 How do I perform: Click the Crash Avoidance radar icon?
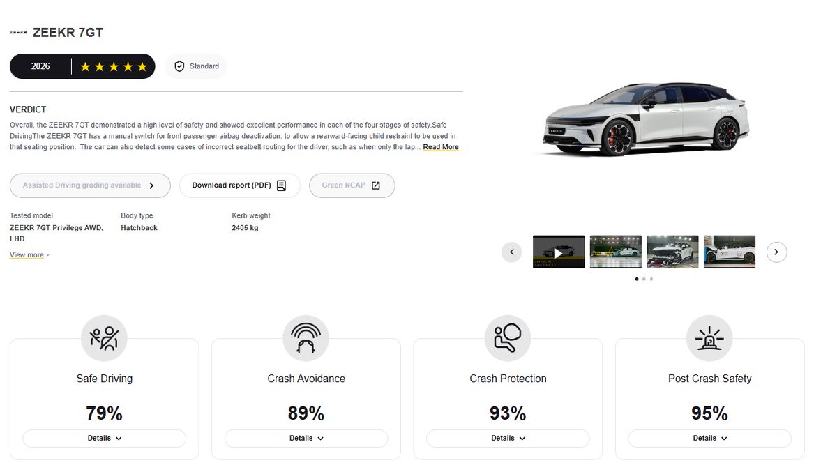pyautogui.click(x=306, y=338)
